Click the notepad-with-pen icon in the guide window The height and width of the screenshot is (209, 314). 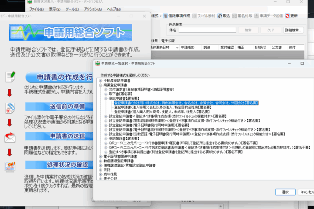(x=10, y=77)
